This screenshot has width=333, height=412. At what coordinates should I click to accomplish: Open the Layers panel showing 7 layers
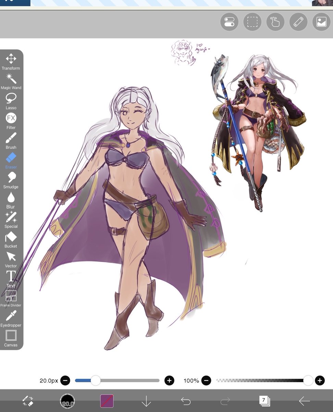[x=263, y=400]
